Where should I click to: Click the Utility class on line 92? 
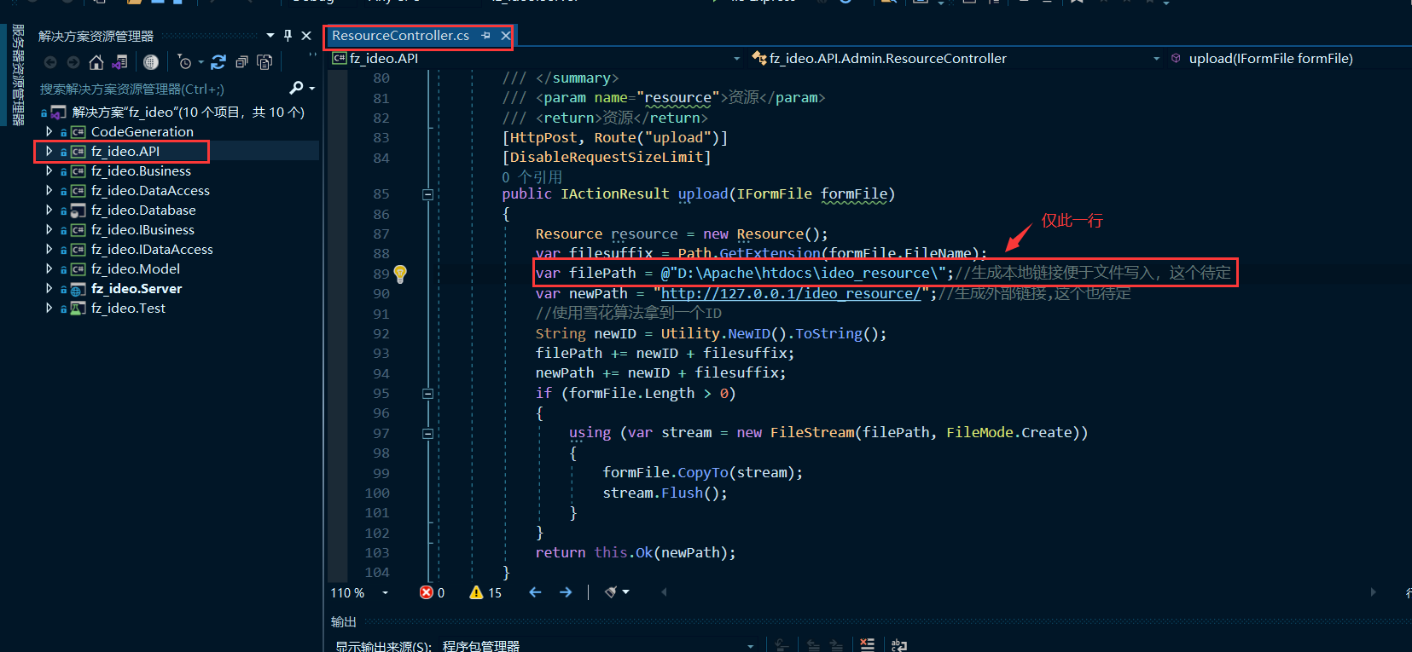tap(689, 333)
